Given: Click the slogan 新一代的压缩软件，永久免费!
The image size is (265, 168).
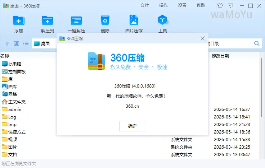Looking at the screenshot, I should tap(136, 96).
